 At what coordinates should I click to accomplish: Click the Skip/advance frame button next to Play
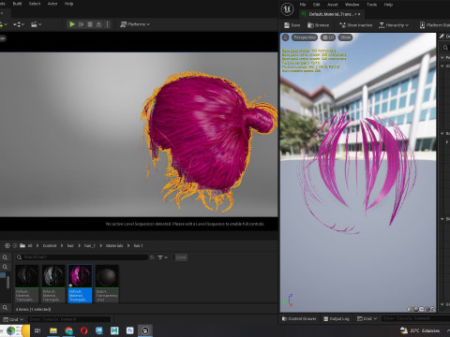(81, 24)
